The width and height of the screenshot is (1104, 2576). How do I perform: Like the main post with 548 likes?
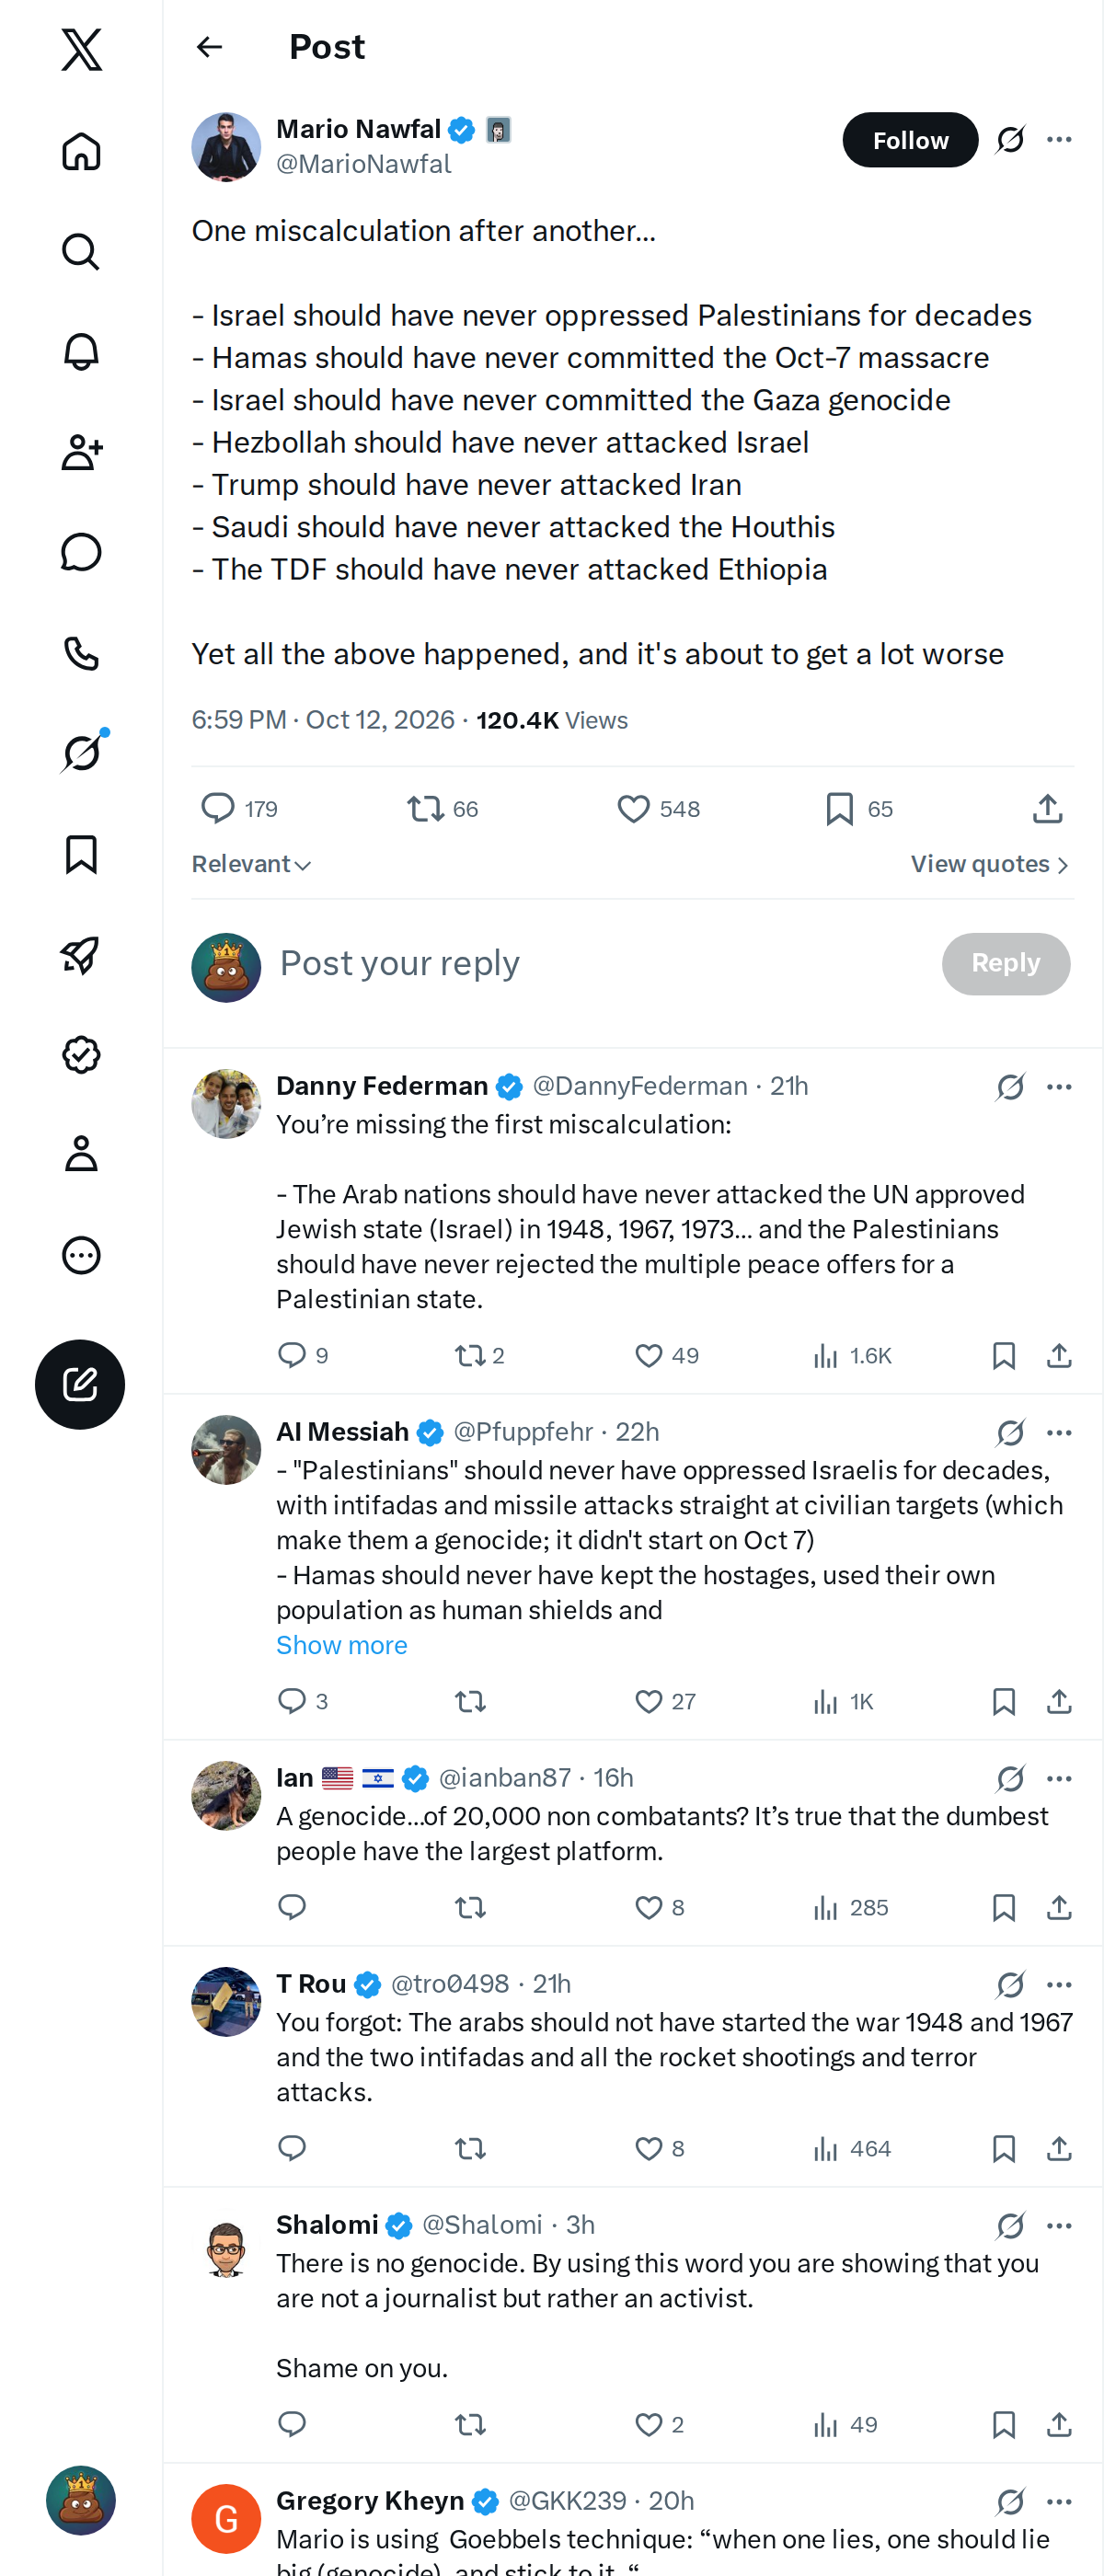click(x=657, y=808)
